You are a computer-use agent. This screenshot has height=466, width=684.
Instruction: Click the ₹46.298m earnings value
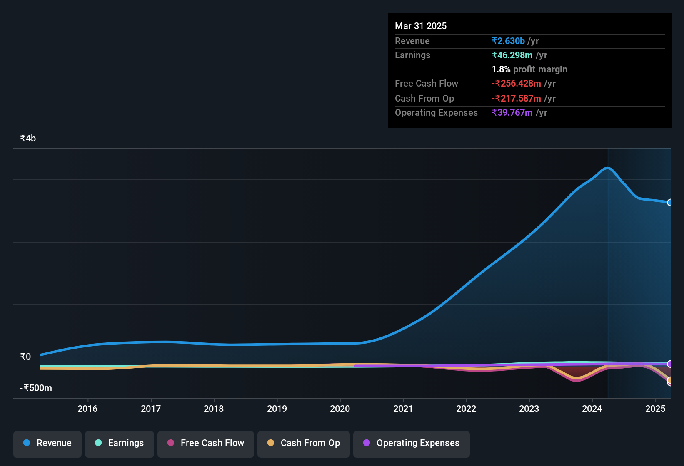[x=512, y=55]
